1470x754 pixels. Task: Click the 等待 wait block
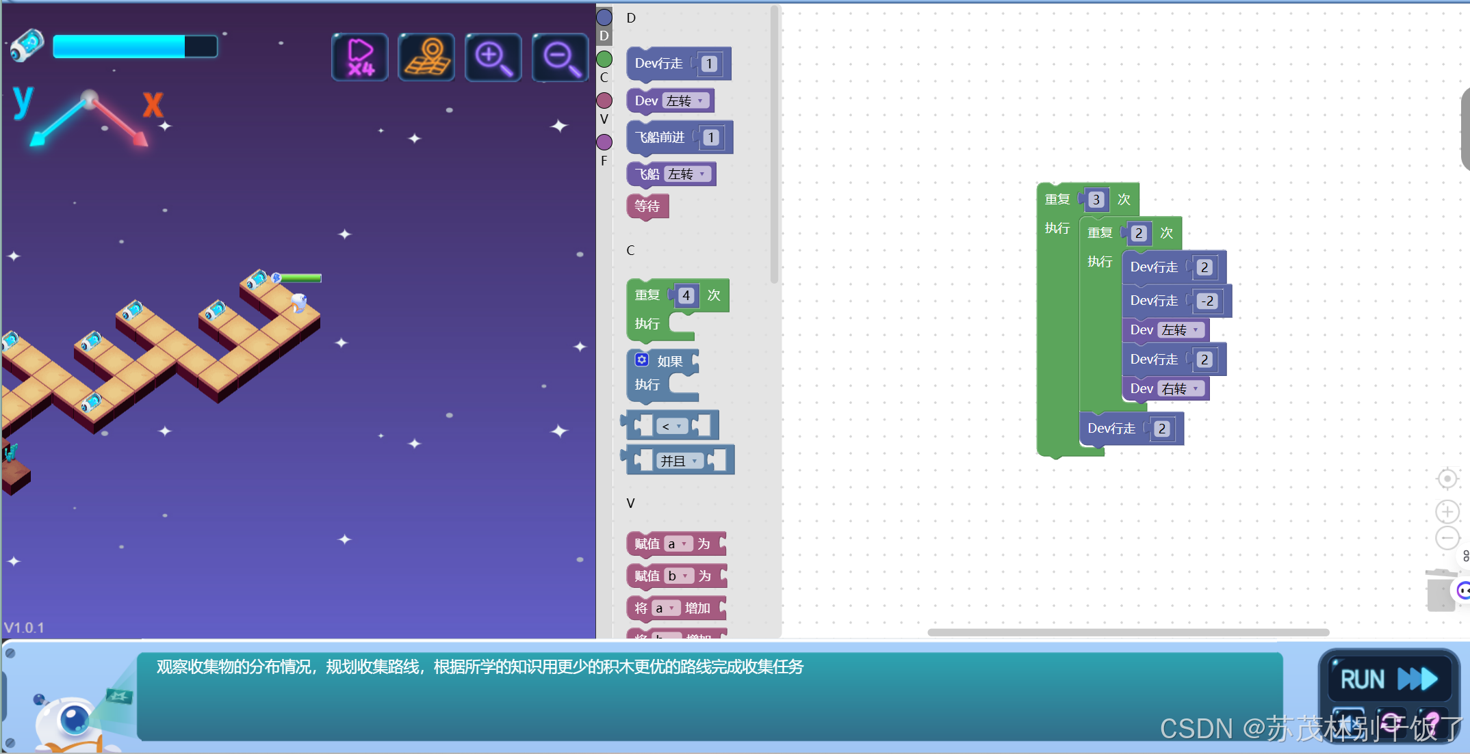[x=647, y=206]
